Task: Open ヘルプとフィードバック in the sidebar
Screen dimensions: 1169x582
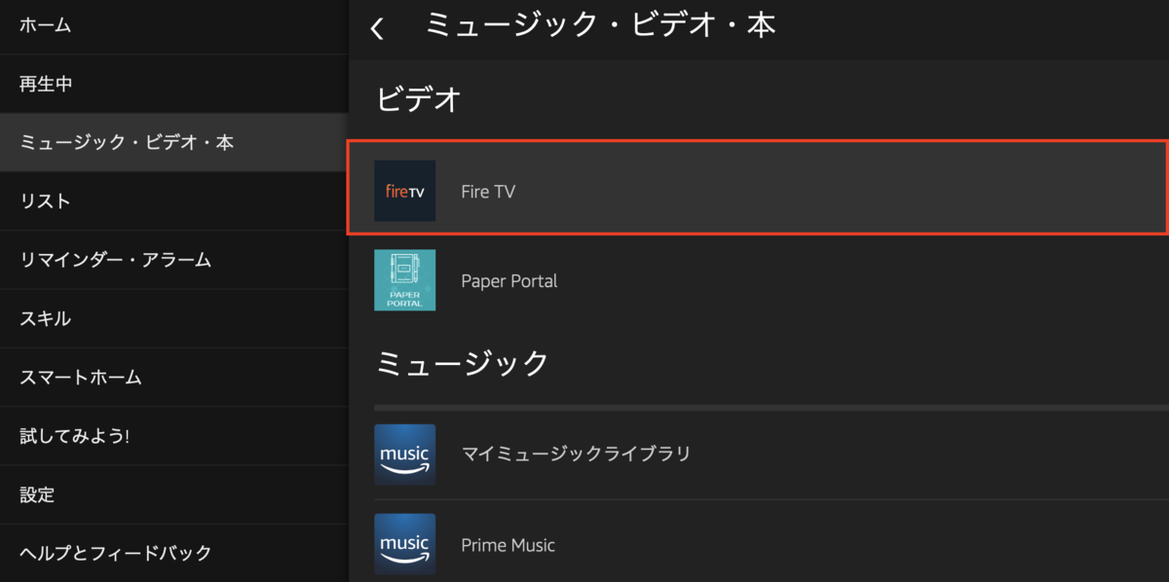Action: click(173, 553)
